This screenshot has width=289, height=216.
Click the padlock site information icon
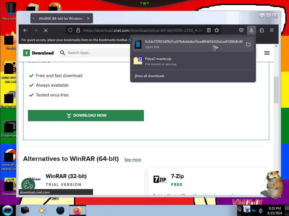(78, 30)
